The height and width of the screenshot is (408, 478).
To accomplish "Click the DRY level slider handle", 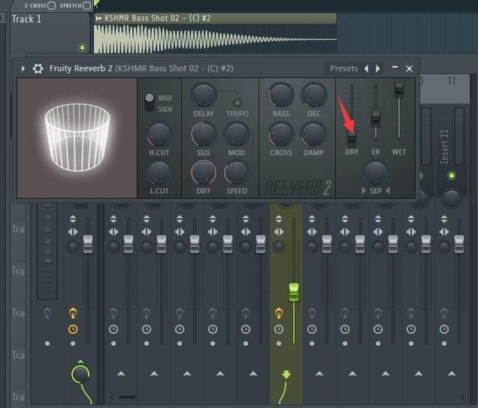I will 352,137.
